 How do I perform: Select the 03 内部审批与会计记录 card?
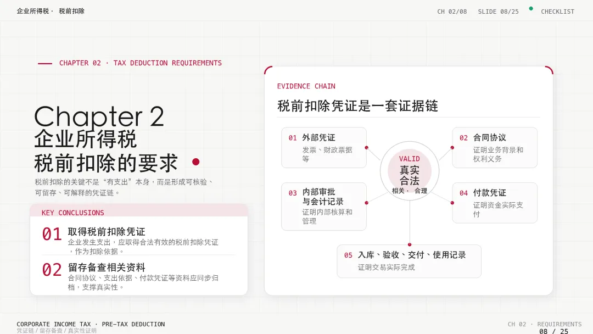point(324,207)
